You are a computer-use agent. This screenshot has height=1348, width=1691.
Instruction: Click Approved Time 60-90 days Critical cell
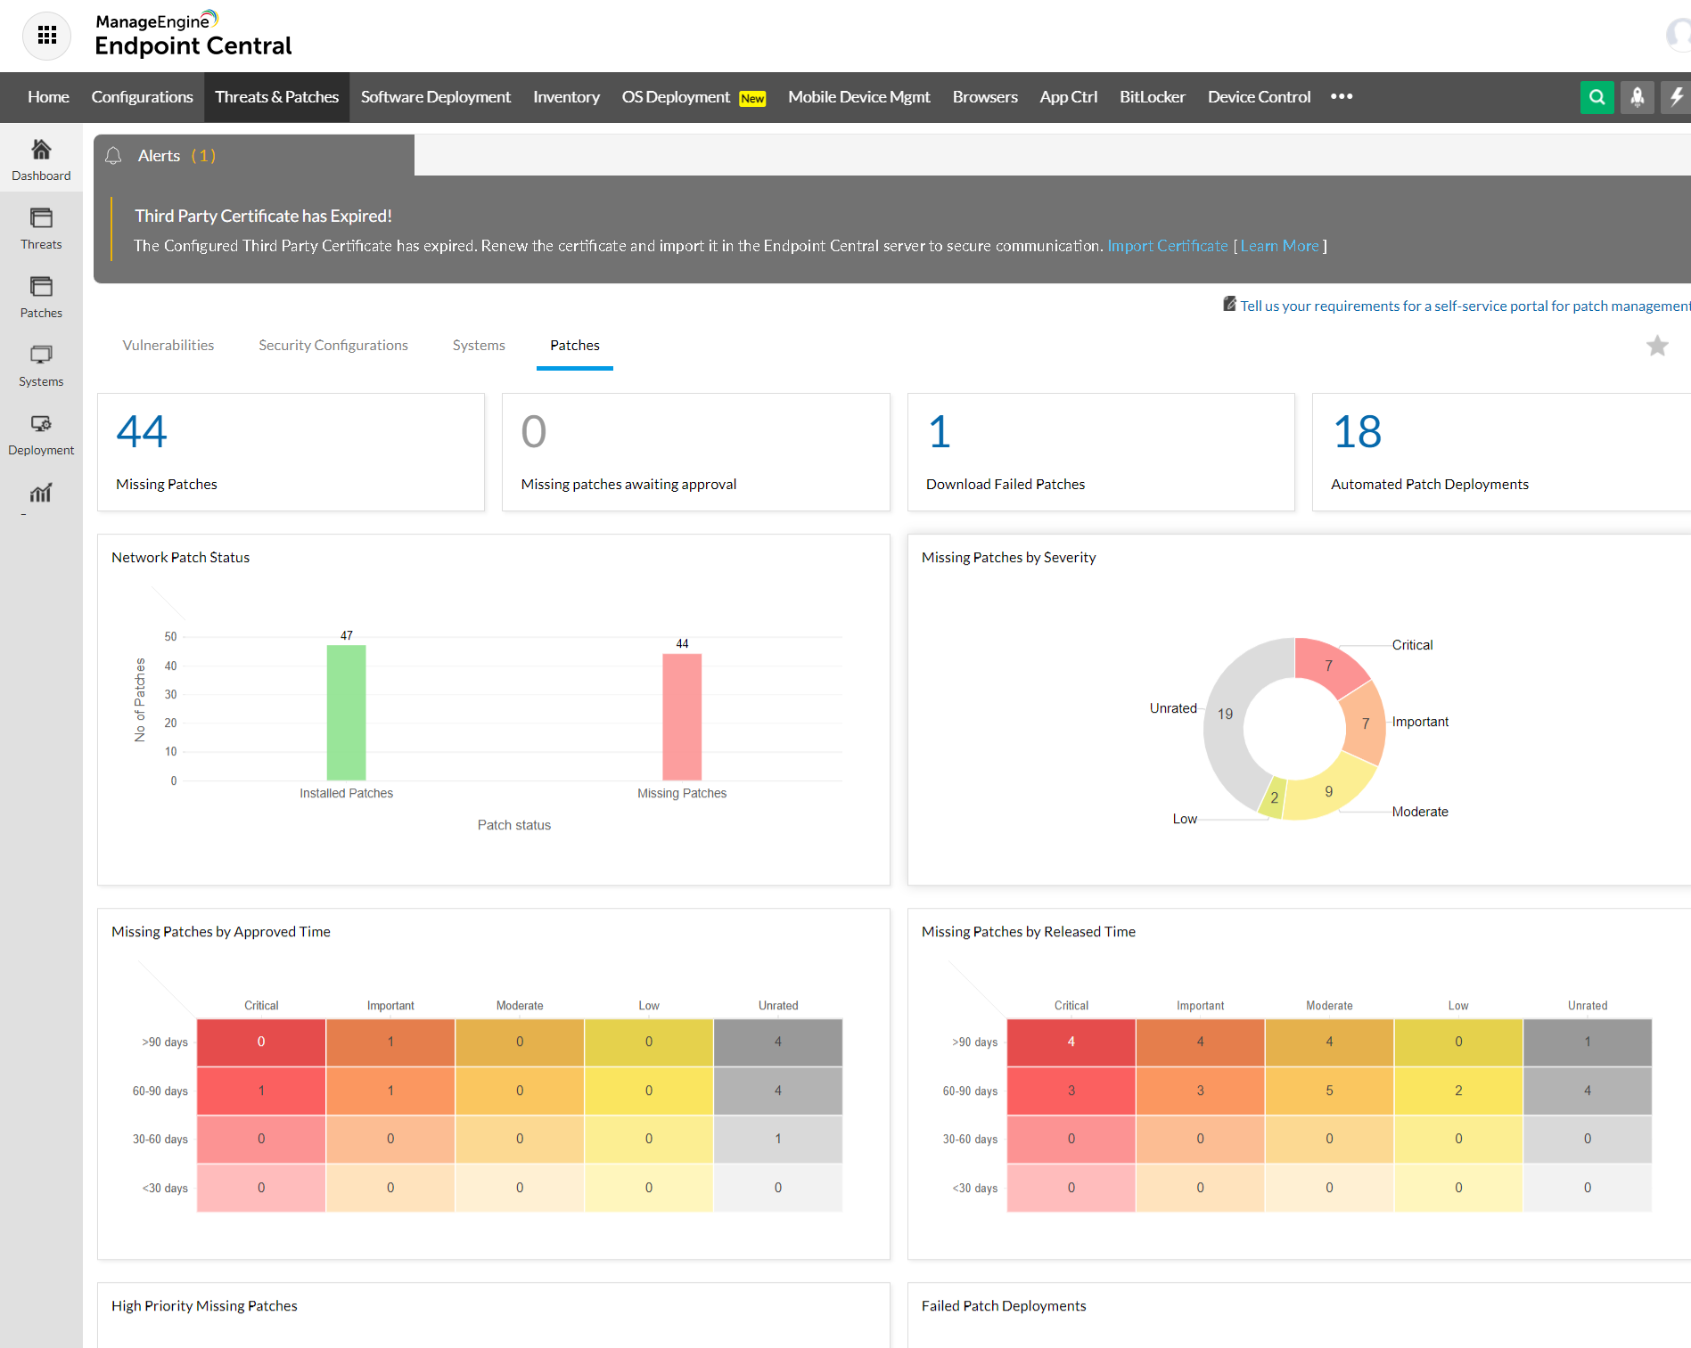tap(261, 1091)
